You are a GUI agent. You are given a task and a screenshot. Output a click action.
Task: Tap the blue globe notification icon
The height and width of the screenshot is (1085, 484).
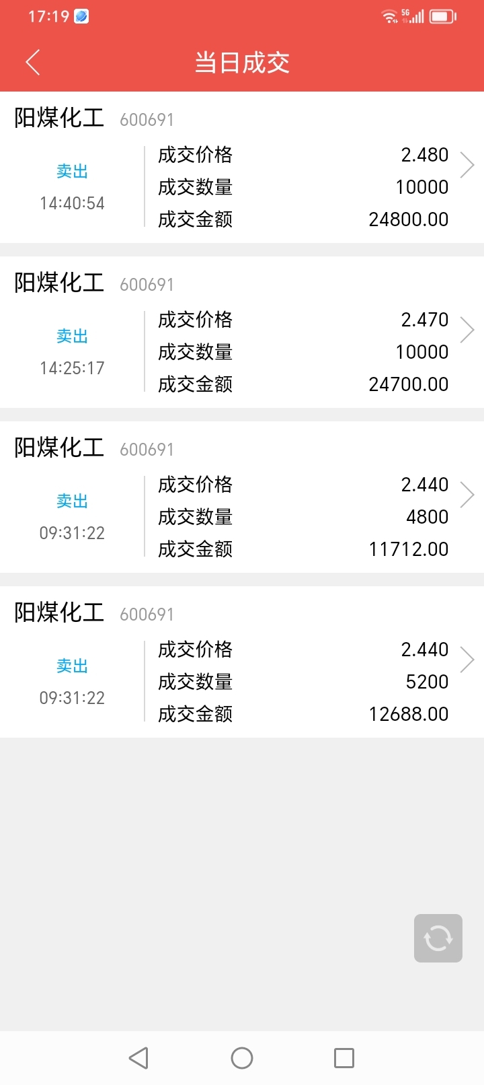tap(81, 16)
